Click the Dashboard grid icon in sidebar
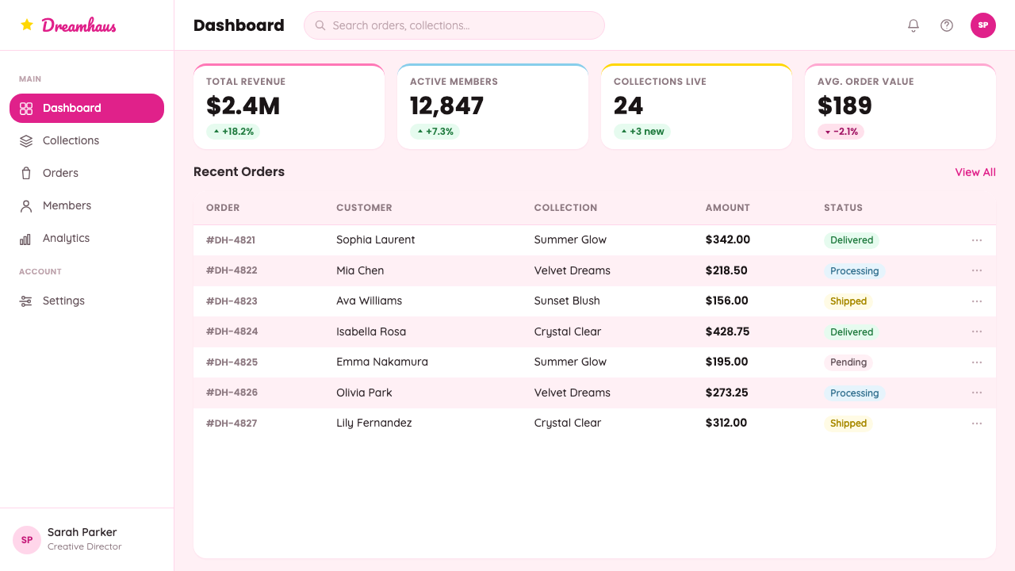This screenshot has width=1015, height=571. (x=26, y=109)
